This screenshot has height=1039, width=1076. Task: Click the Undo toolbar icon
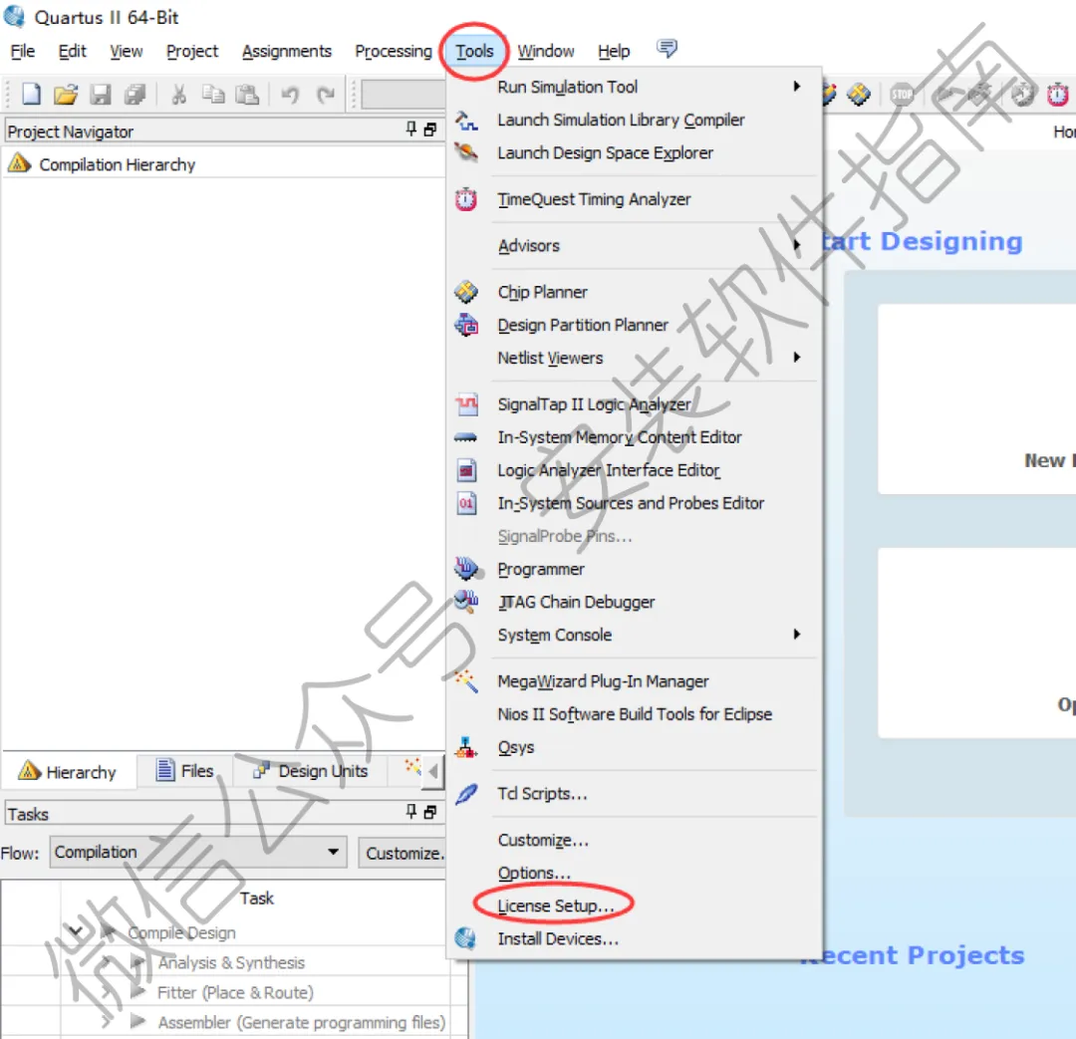pyautogui.click(x=290, y=94)
